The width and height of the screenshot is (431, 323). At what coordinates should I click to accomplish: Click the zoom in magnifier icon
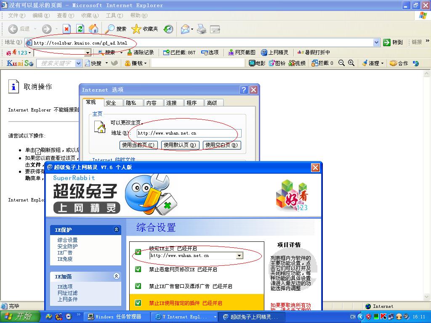pos(351,63)
